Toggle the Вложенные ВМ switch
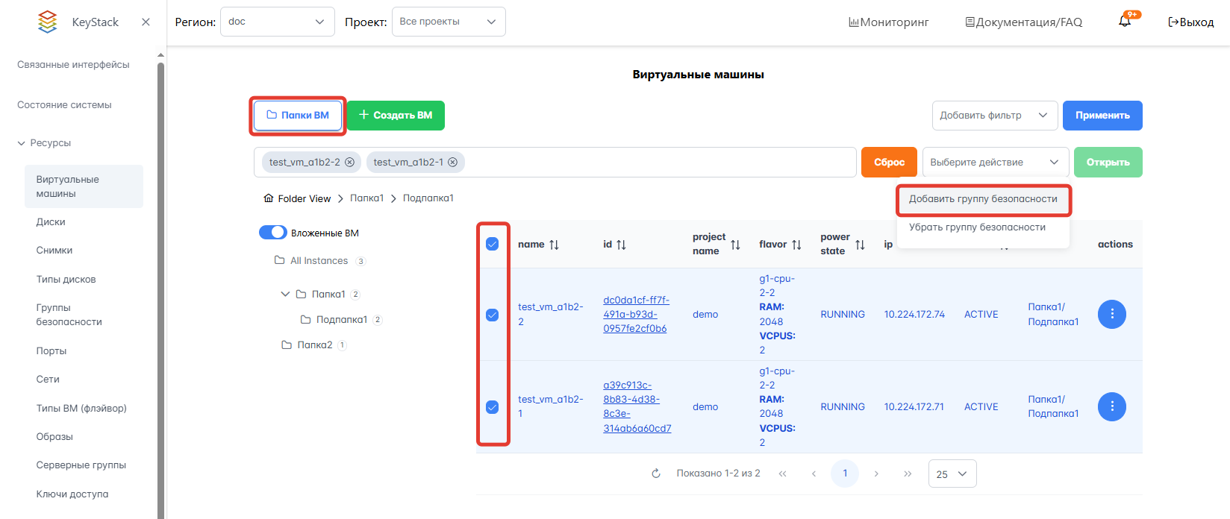Viewport: 1230px width, 519px height. point(273,233)
